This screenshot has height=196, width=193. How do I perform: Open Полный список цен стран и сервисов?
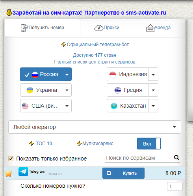pos(95,62)
